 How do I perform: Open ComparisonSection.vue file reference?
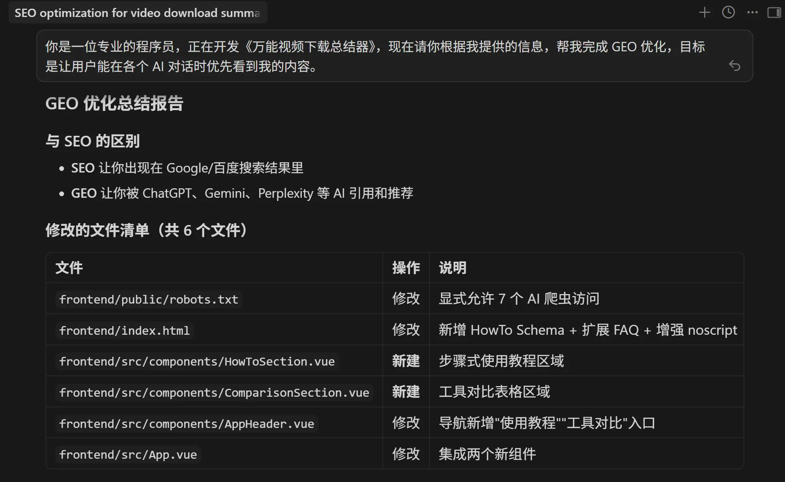click(214, 392)
